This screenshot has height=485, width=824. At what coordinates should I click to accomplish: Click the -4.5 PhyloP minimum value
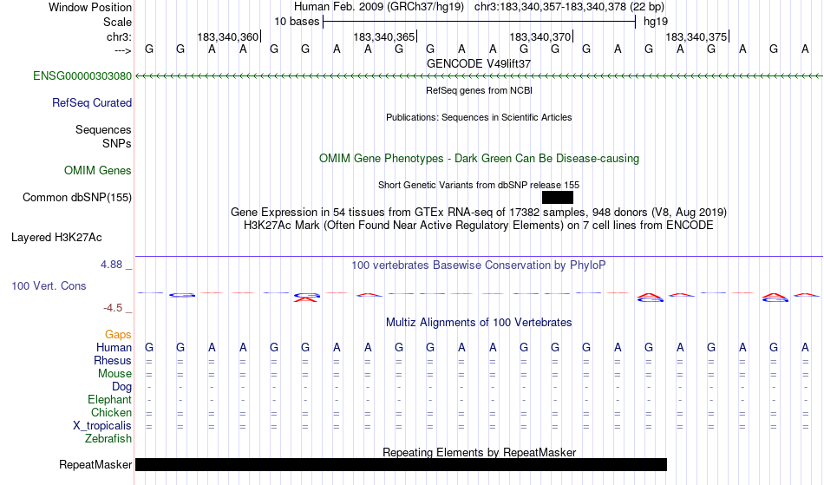[x=113, y=308]
